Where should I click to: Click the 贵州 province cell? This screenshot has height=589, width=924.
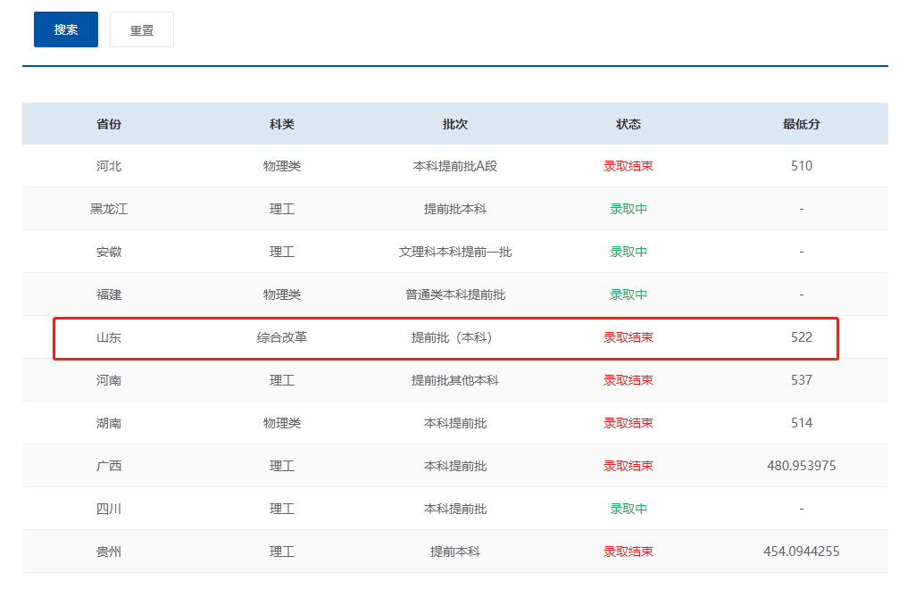pyautogui.click(x=109, y=552)
